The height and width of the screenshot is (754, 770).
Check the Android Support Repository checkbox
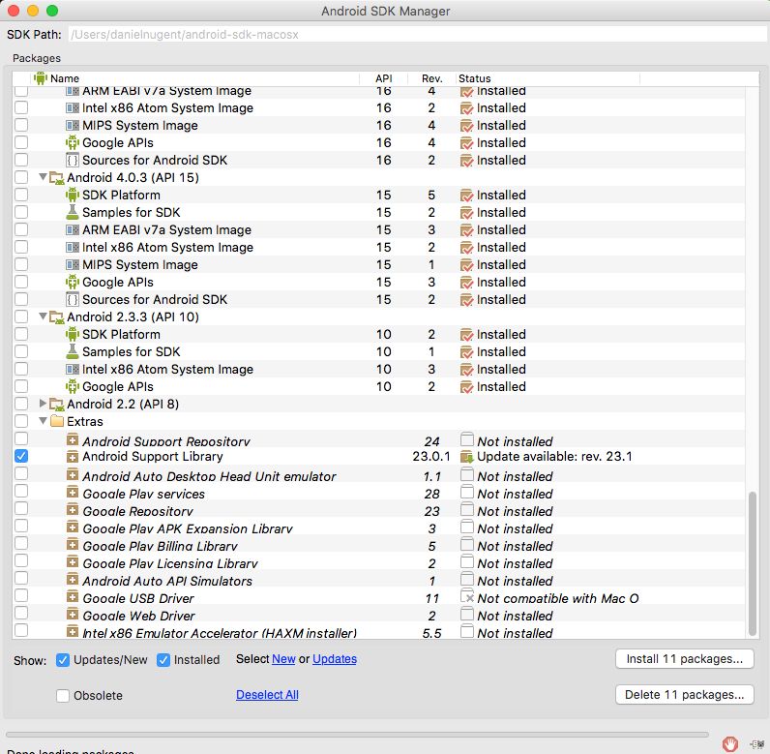click(x=21, y=438)
